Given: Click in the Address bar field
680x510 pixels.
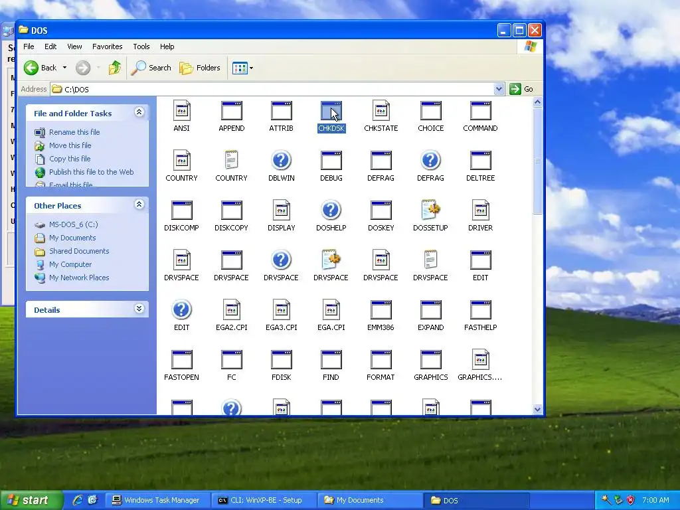Looking at the screenshot, I should click(278, 89).
